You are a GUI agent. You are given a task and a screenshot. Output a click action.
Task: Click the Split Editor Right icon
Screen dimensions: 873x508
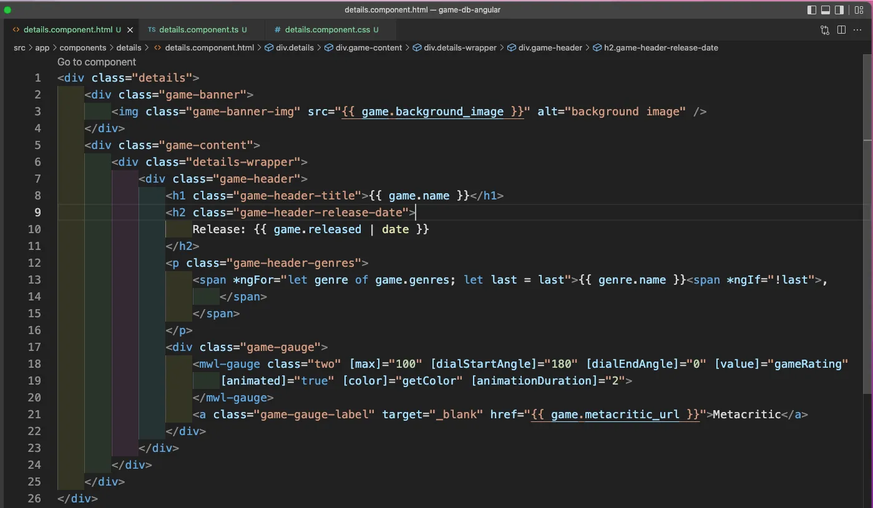tap(841, 30)
